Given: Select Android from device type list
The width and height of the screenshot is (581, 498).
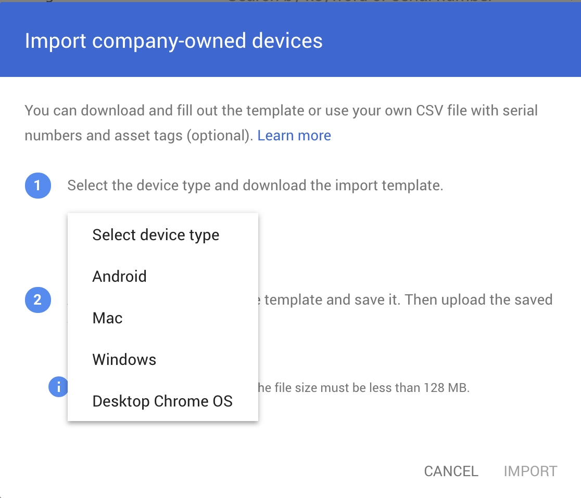Looking at the screenshot, I should pos(163,277).
